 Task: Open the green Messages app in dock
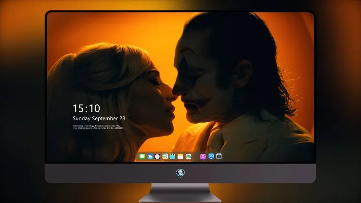click(x=142, y=157)
